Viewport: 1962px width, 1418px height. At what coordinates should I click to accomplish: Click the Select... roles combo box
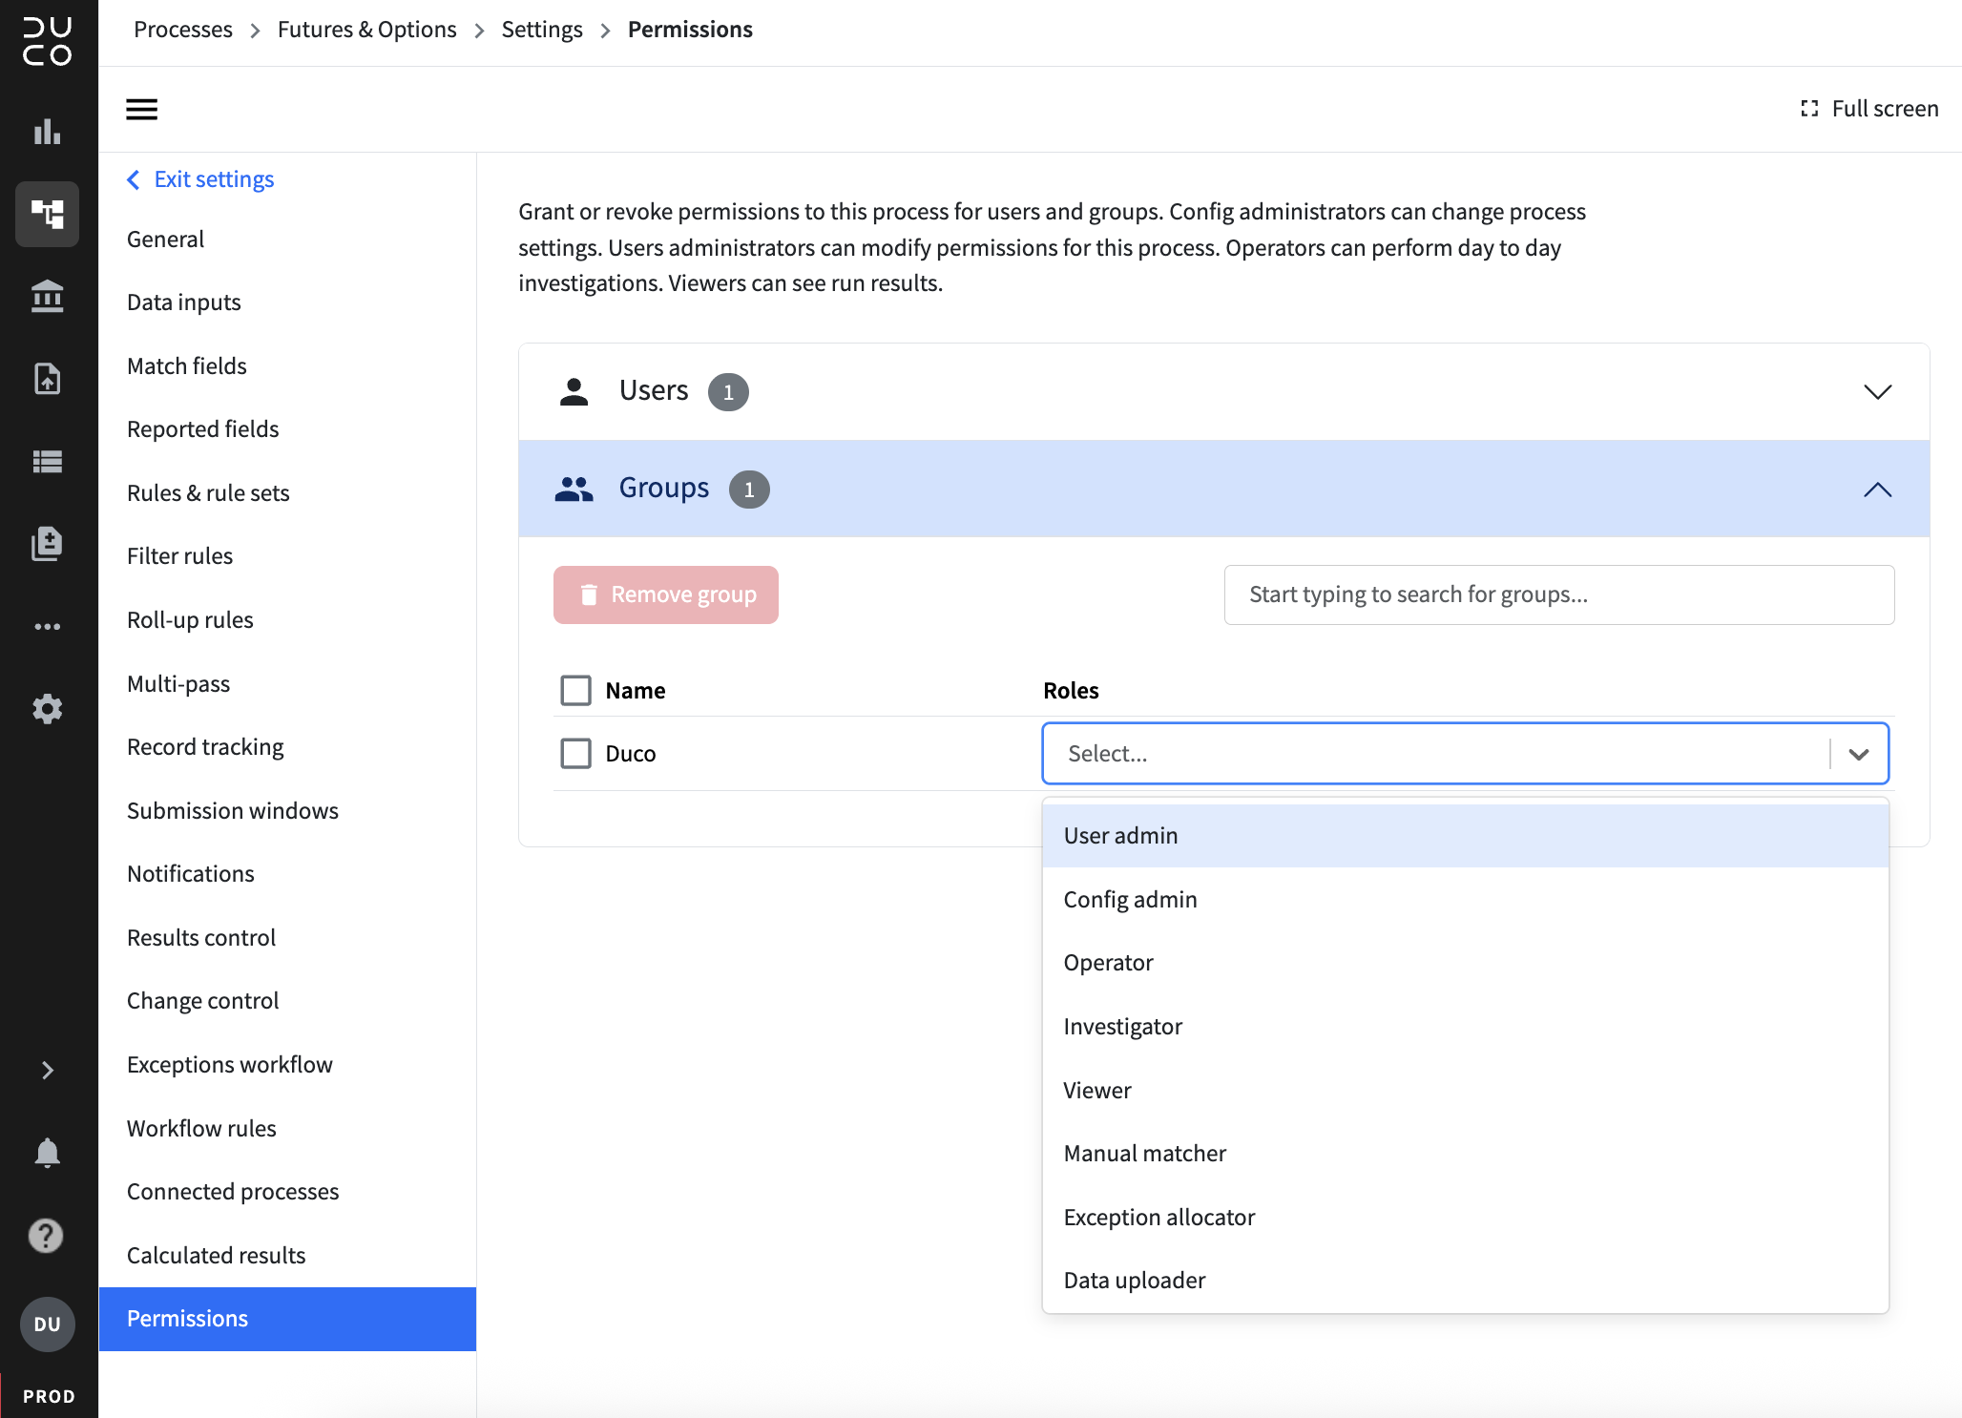tap(1465, 754)
